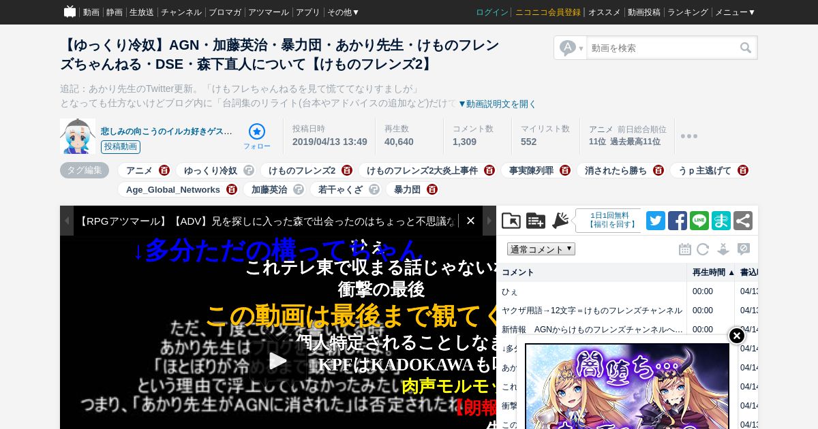The width and height of the screenshot is (818, 429).
Task: Open dictionary icon for ゆっくり冷奴 tag
Action: coord(249,170)
